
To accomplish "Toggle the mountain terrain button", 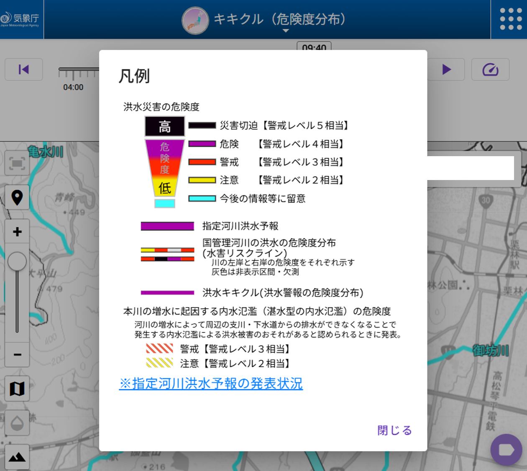I will pyautogui.click(x=17, y=457).
